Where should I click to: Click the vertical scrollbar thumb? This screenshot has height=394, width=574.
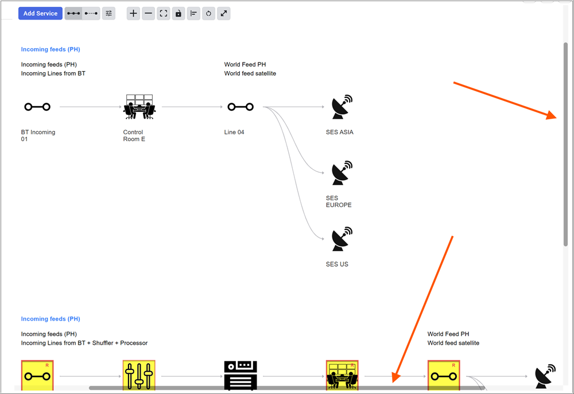click(x=565, y=144)
